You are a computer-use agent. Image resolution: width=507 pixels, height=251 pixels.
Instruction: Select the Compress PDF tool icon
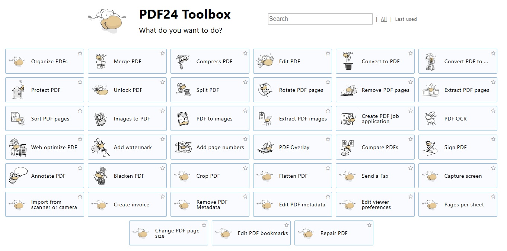[182, 61]
